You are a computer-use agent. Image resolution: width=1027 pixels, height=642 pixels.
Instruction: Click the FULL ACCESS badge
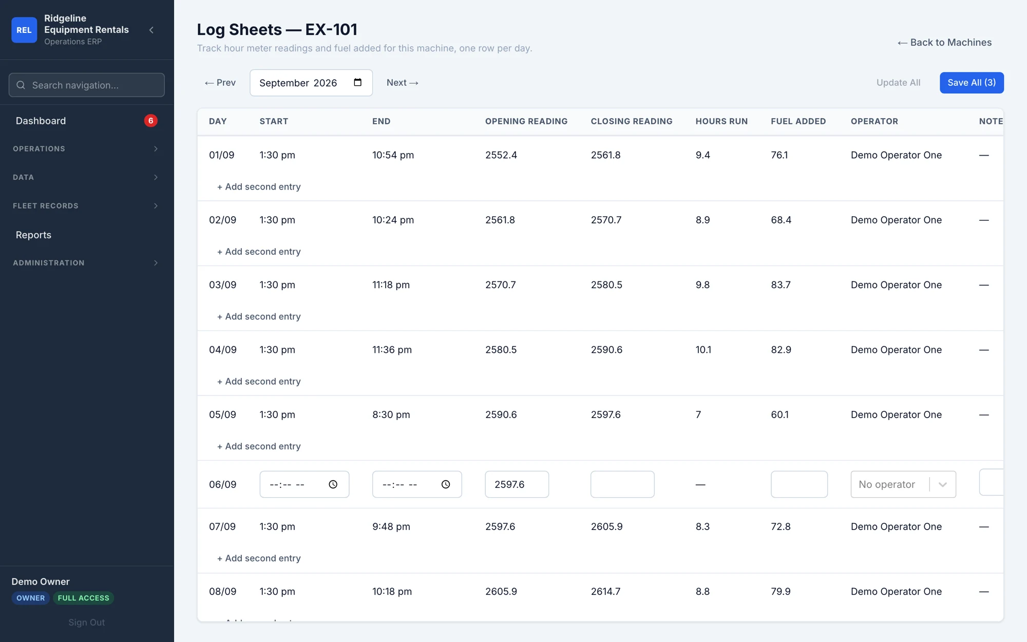pos(83,598)
